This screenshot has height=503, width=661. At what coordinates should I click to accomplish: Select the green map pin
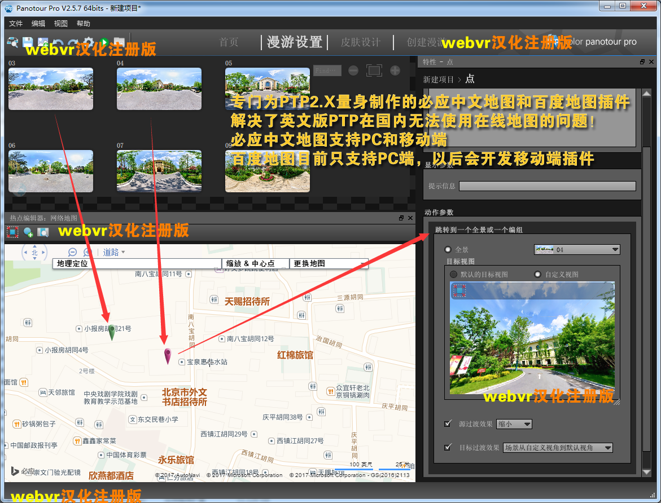click(x=112, y=332)
